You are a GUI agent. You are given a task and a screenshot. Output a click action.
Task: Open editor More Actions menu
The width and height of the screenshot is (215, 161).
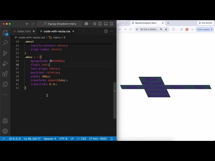point(111,31)
